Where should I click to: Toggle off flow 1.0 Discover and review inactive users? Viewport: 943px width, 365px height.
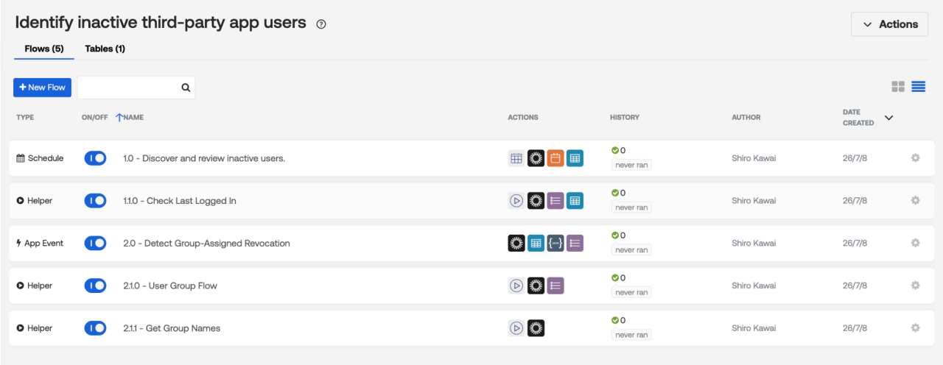click(x=96, y=158)
